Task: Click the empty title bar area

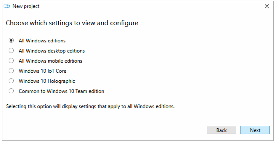Action: click(151, 7)
